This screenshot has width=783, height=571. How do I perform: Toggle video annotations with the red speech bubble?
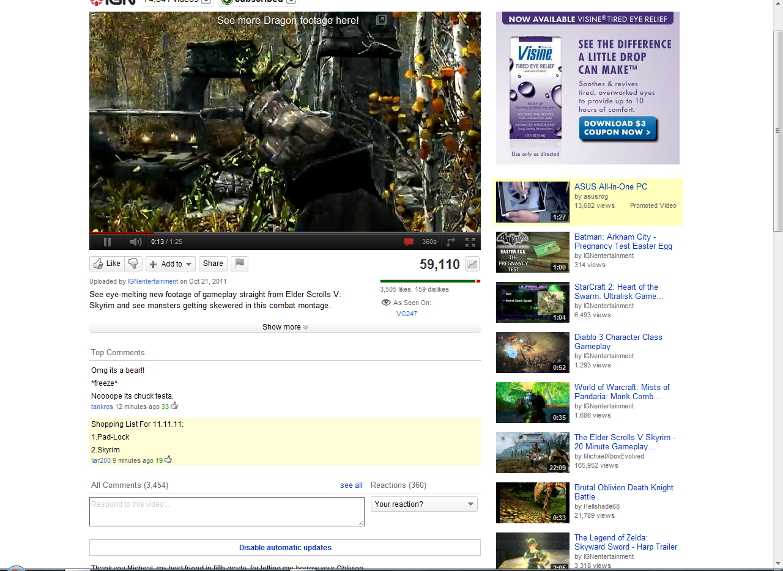click(x=409, y=242)
